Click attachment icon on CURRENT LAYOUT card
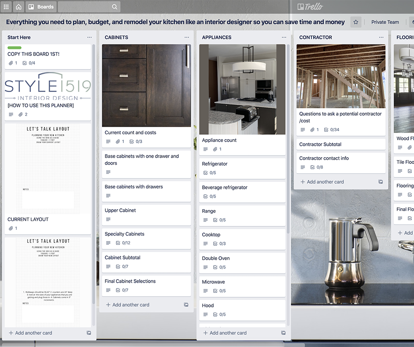The width and height of the screenshot is (414, 347). pyautogui.click(x=11, y=229)
